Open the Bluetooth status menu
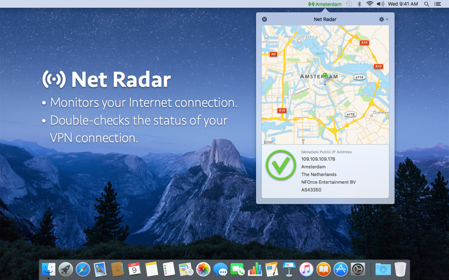 [359, 4]
